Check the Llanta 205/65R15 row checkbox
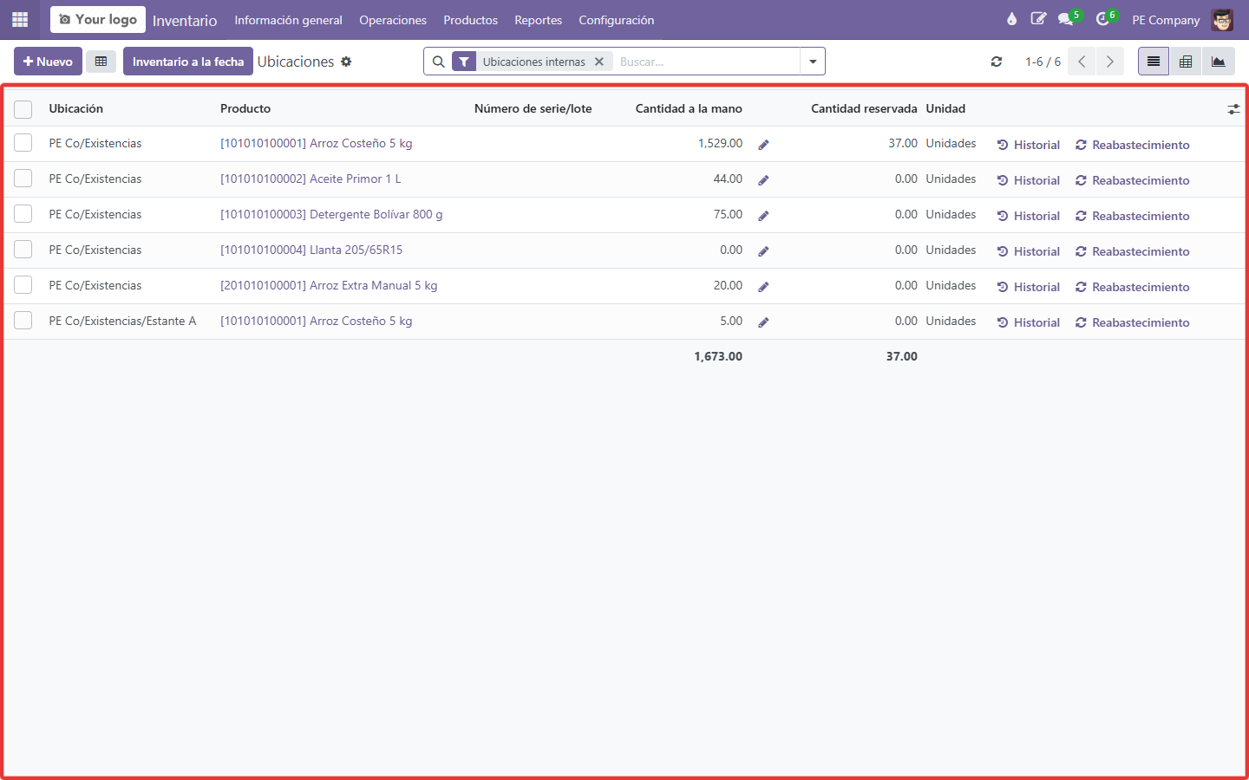The height and width of the screenshot is (780, 1249). click(x=23, y=250)
